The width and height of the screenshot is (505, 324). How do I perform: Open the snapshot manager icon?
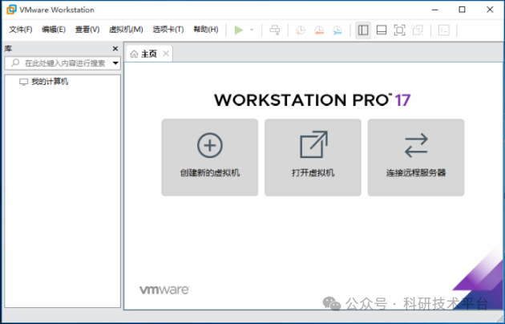(x=337, y=30)
